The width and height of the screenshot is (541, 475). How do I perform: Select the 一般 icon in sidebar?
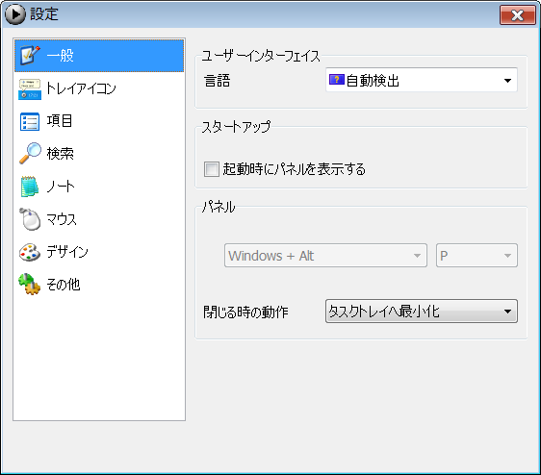(x=30, y=55)
